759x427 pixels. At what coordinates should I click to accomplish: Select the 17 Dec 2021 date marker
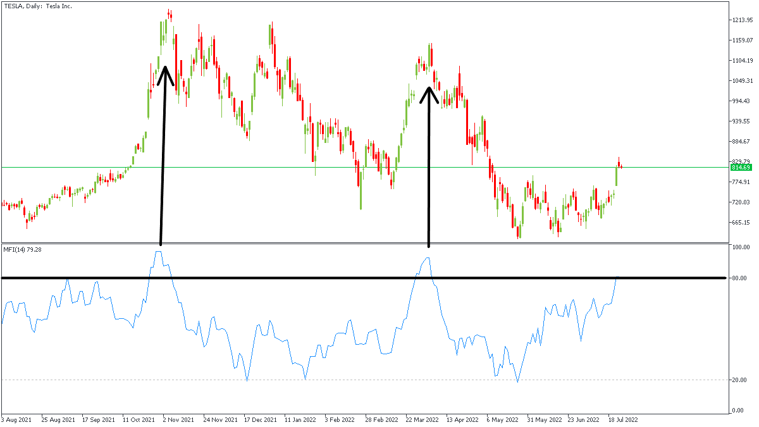coord(261,419)
